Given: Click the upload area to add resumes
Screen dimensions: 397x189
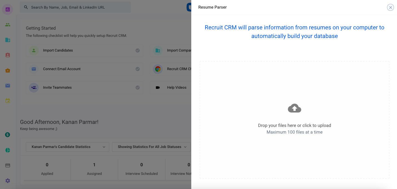Looking at the screenshot, I should [294, 120].
